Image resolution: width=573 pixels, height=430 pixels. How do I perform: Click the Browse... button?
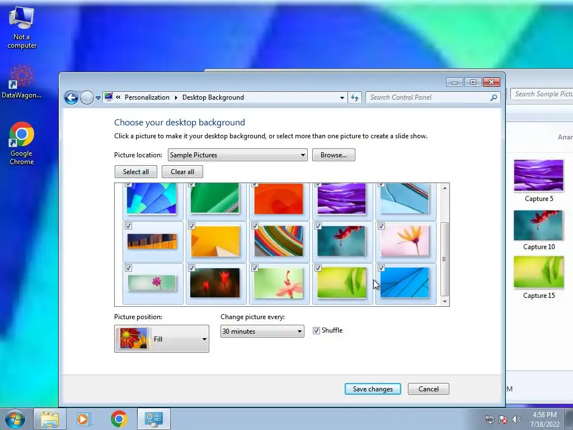(x=334, y=155)
